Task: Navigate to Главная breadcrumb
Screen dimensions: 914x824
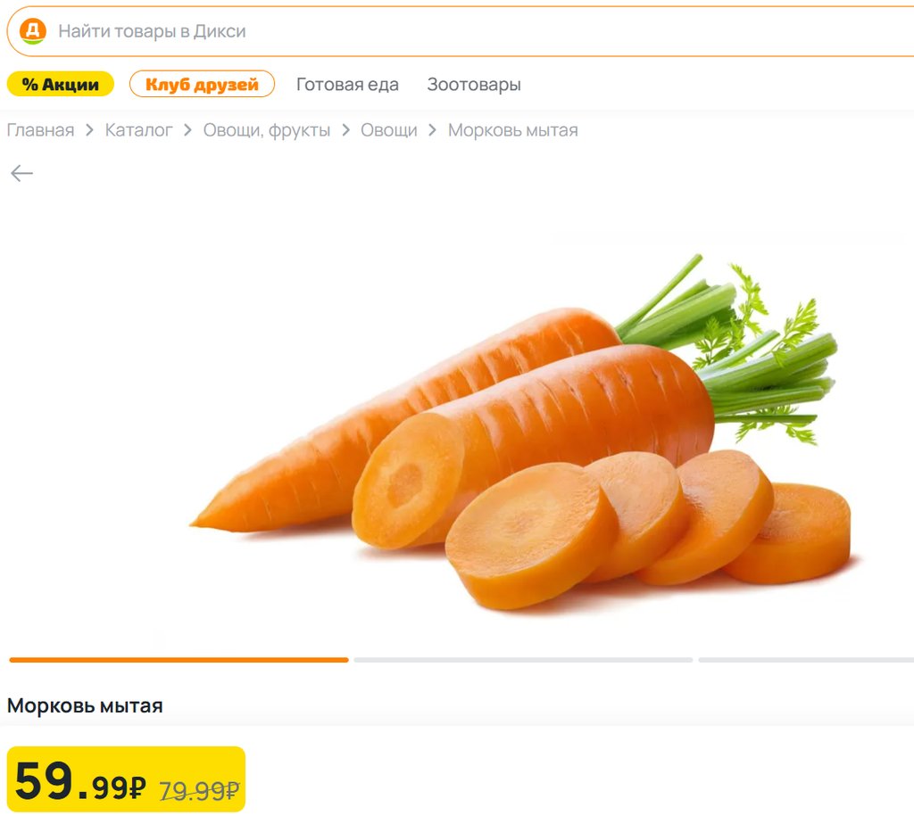Action: coord(41,130)
